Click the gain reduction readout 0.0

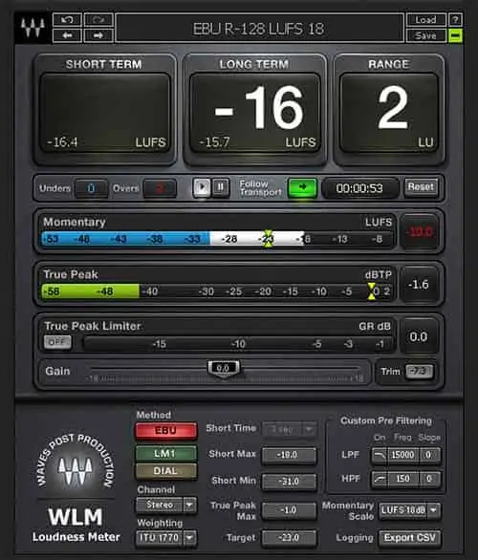click(x=419, y=336)
